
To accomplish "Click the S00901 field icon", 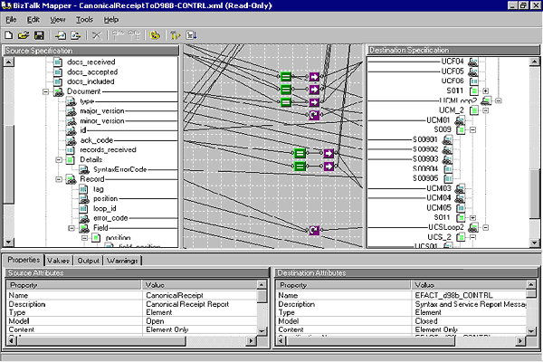I will 447,140.
